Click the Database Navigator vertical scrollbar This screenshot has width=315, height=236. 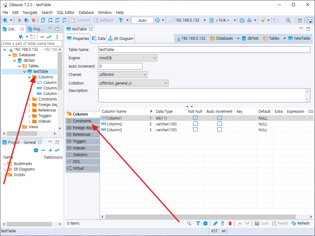tap(60, 71)
